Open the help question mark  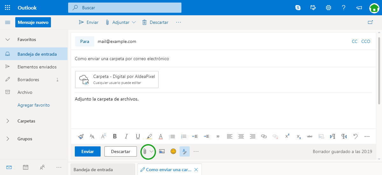(344, 8)
